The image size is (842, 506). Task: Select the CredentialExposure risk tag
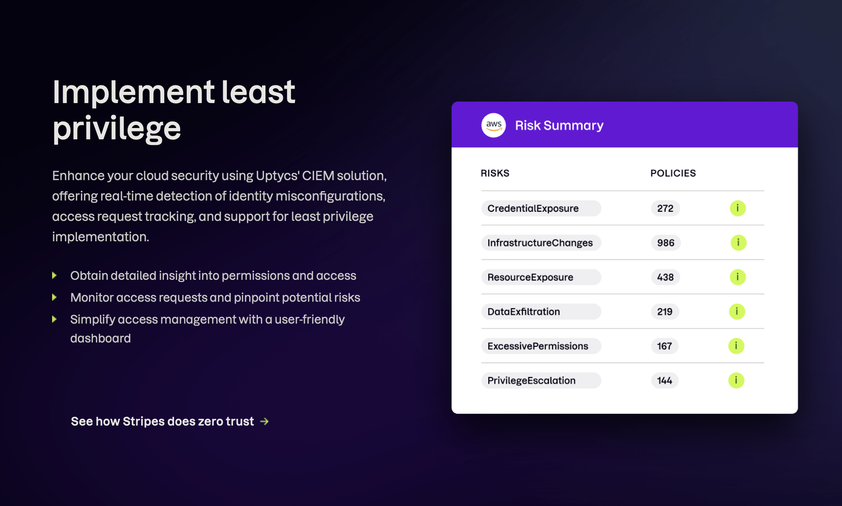pyautogui.click(x=541, y=208)
